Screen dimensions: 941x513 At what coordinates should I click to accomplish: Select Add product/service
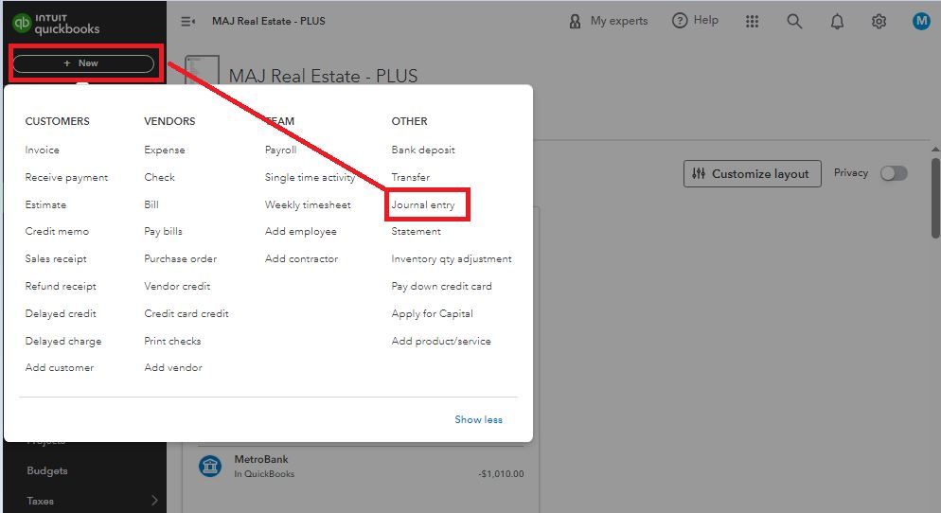tap(441, 341)
